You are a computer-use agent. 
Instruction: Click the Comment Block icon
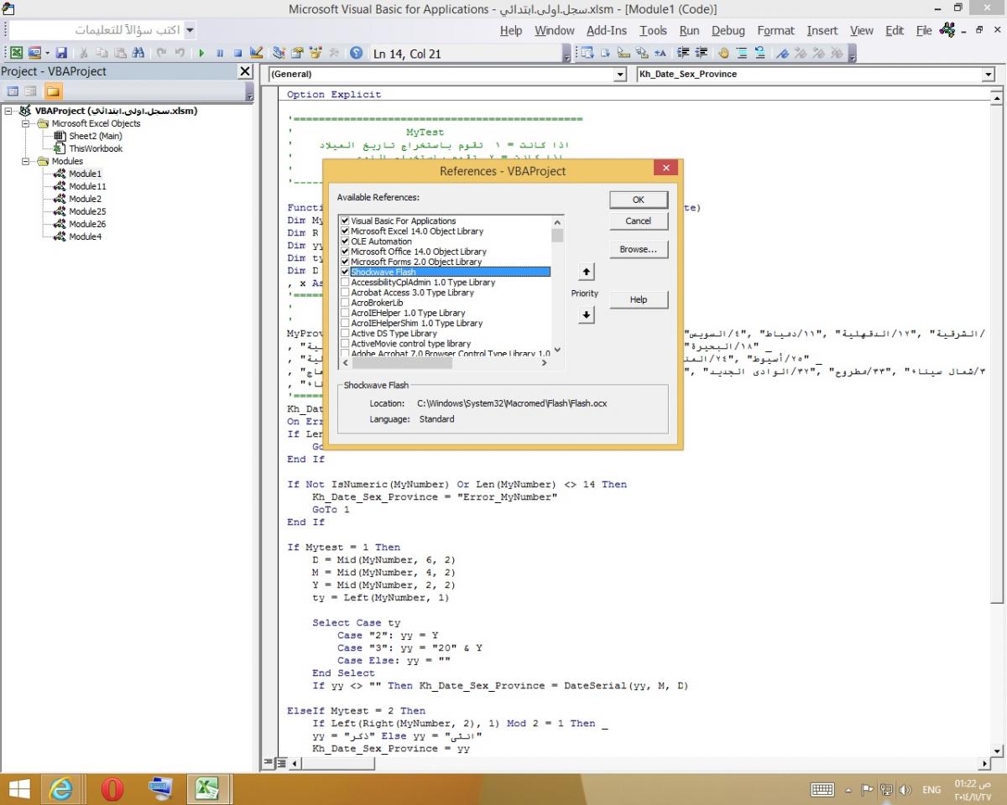742,53
